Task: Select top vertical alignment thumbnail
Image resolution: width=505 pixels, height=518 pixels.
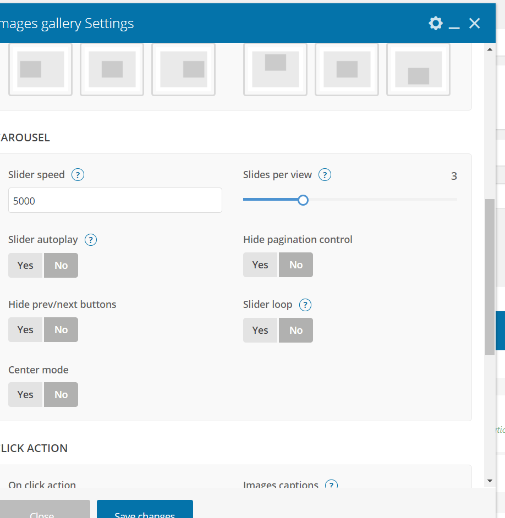Action: tap(275, 69)
